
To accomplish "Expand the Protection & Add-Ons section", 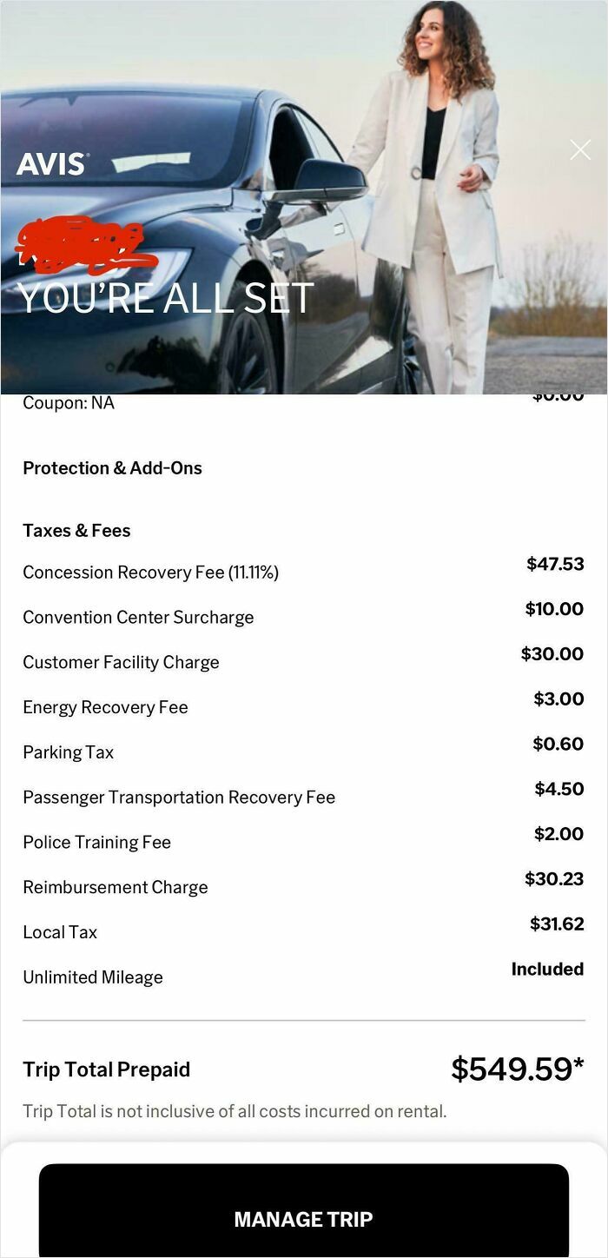I will [112, 468].
